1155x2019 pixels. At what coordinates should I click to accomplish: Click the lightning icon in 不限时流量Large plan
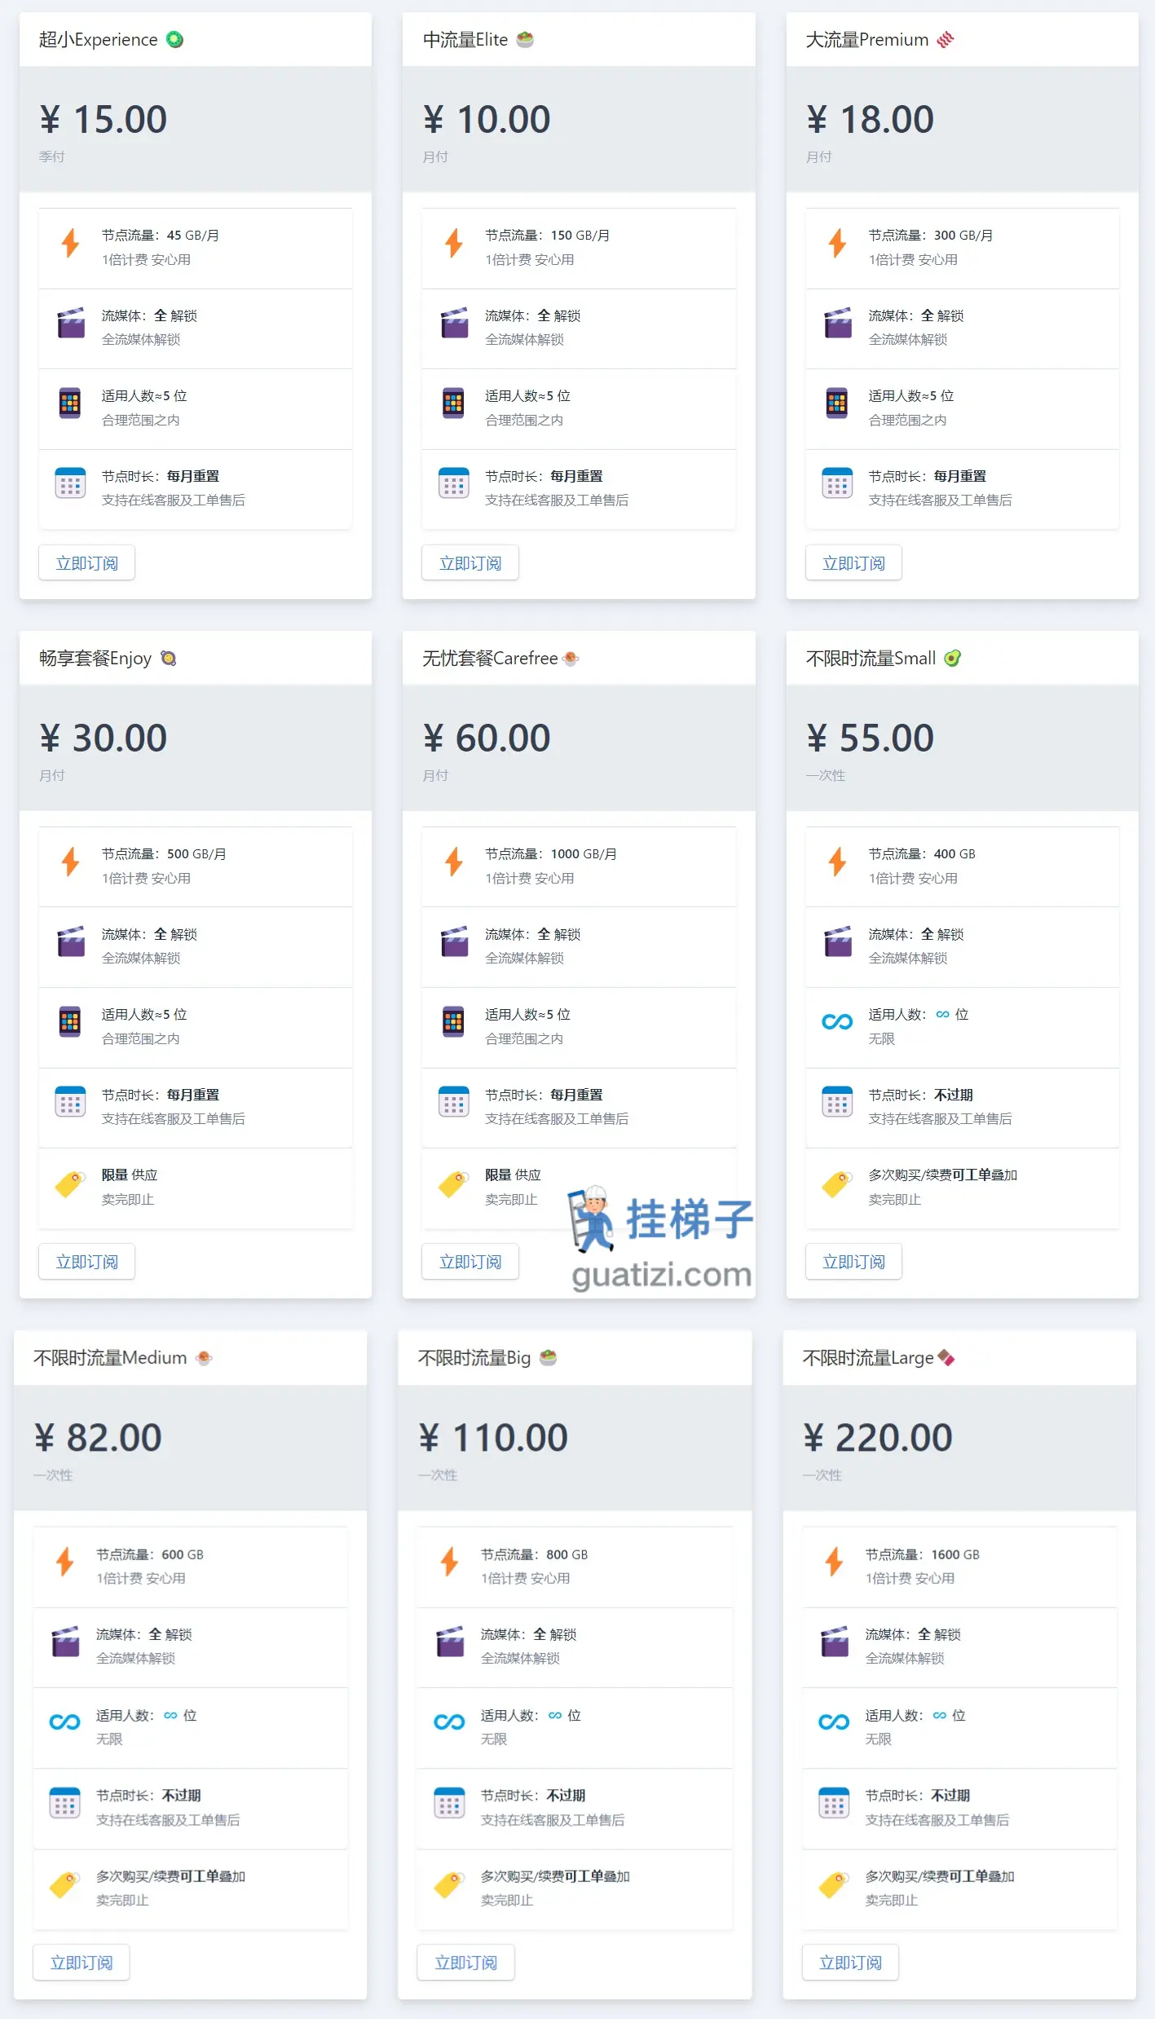(x=834, y=1562)
